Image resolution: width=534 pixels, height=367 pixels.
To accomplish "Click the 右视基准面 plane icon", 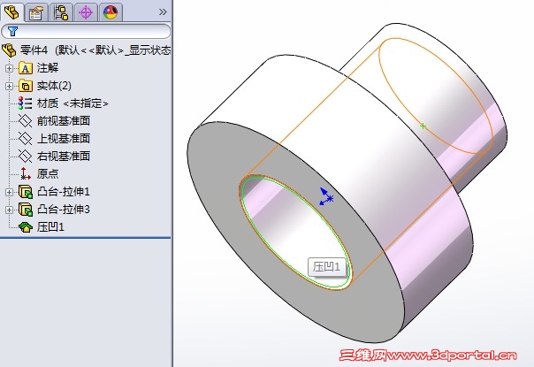I will (x=26, y=157).
